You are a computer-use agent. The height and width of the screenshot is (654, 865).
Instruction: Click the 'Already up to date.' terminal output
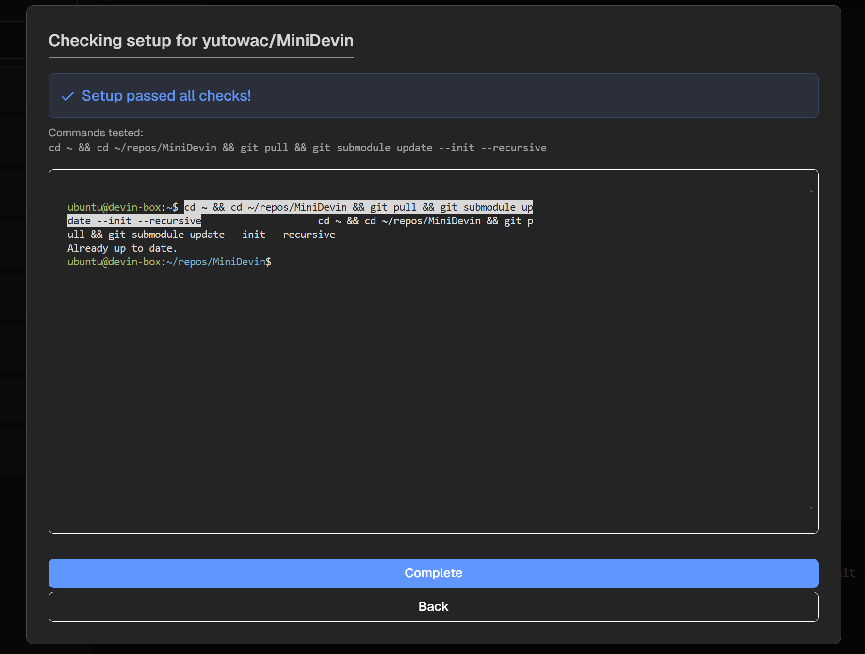click(x=122, y=248)
